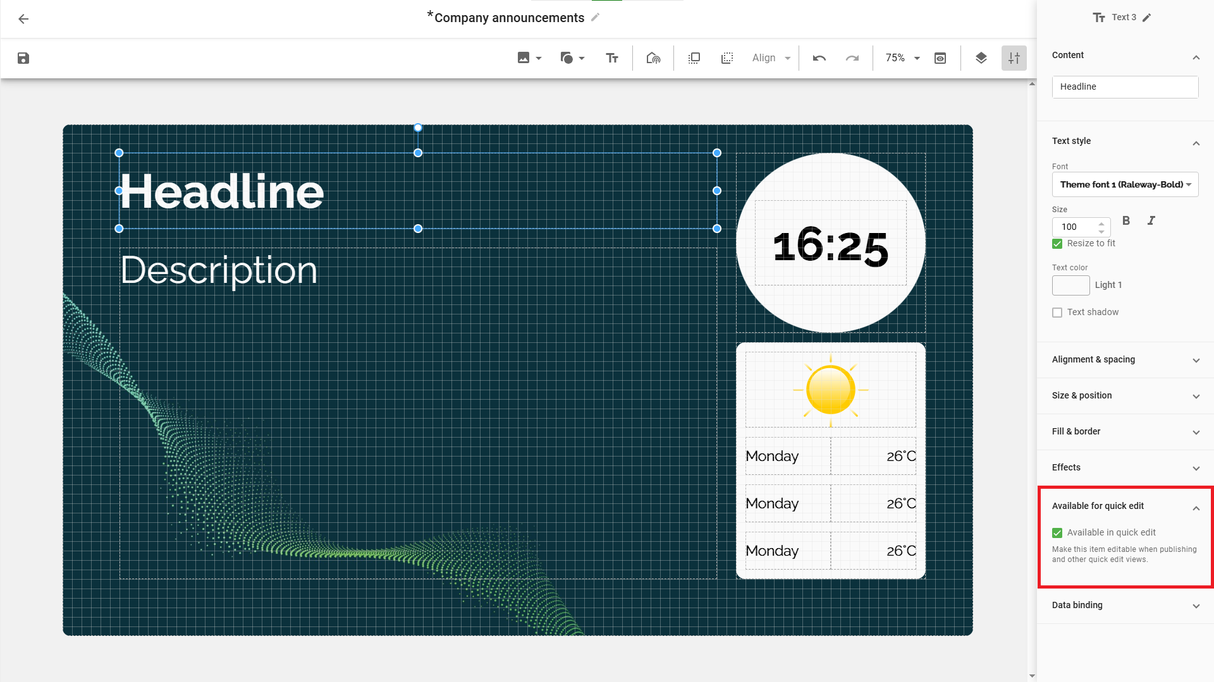The height and width of the screenshot is (682, 1214).
Task: Uncheck Available in quick edit
Action: pyautogui.click(x=1057, y=533)
